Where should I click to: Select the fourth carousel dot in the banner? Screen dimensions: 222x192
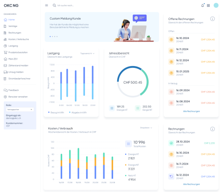point(57,37)
